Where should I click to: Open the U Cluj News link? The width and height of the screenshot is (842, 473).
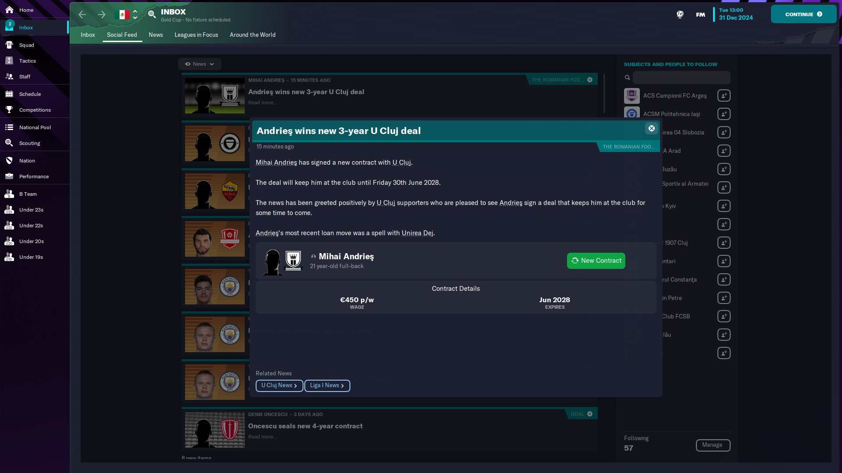[279, 385]
